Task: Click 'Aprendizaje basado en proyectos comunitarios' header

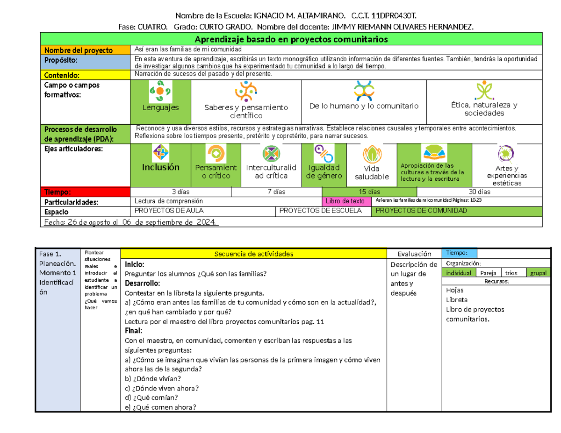Action: coord(291,39)
